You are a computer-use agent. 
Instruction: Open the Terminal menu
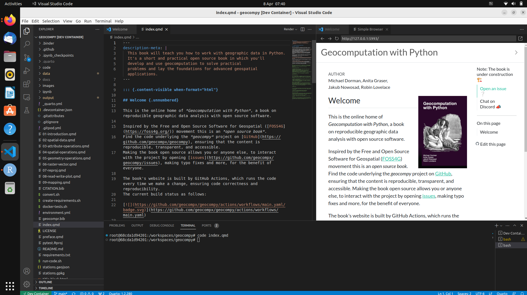pos(103,21)
